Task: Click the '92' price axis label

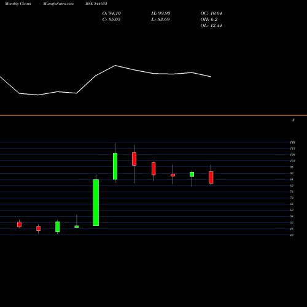Action: pyautogui.click(x=292, y=173)
